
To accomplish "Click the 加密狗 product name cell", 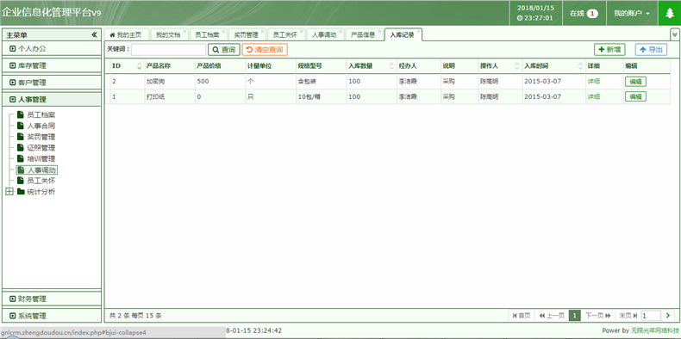I will (169, 82).
